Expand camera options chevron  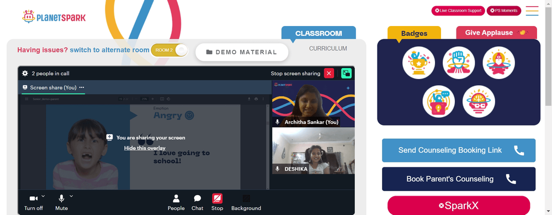43,196
